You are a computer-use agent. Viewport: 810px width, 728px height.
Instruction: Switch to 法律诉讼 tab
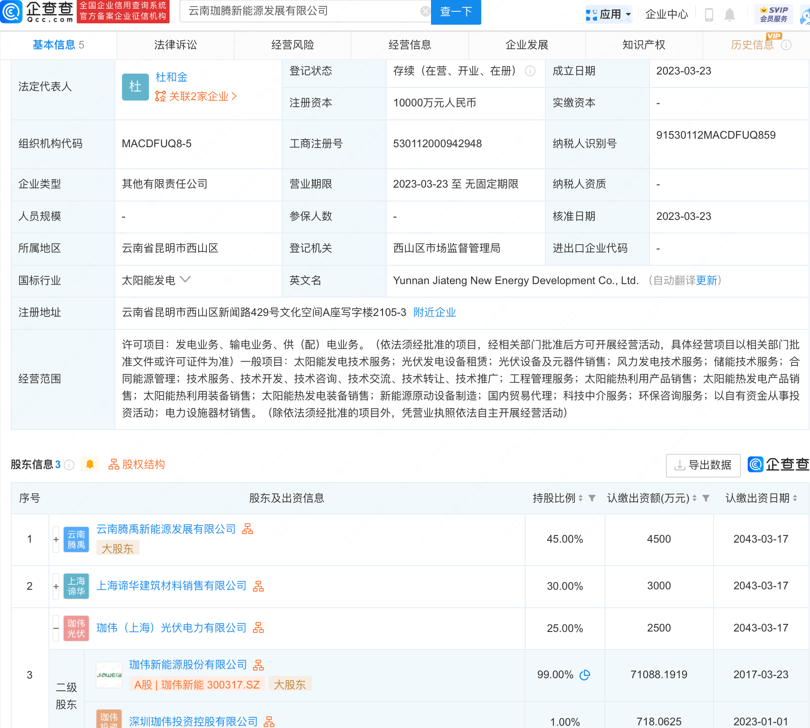(175, 45)
